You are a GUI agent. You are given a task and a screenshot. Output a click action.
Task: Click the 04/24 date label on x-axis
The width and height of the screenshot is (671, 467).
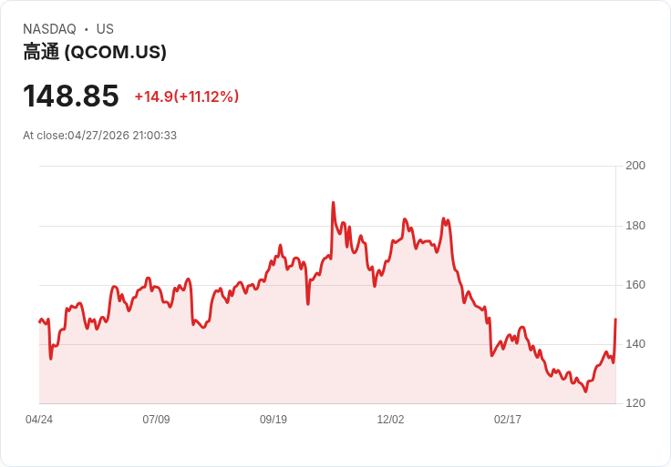(39, 419)
